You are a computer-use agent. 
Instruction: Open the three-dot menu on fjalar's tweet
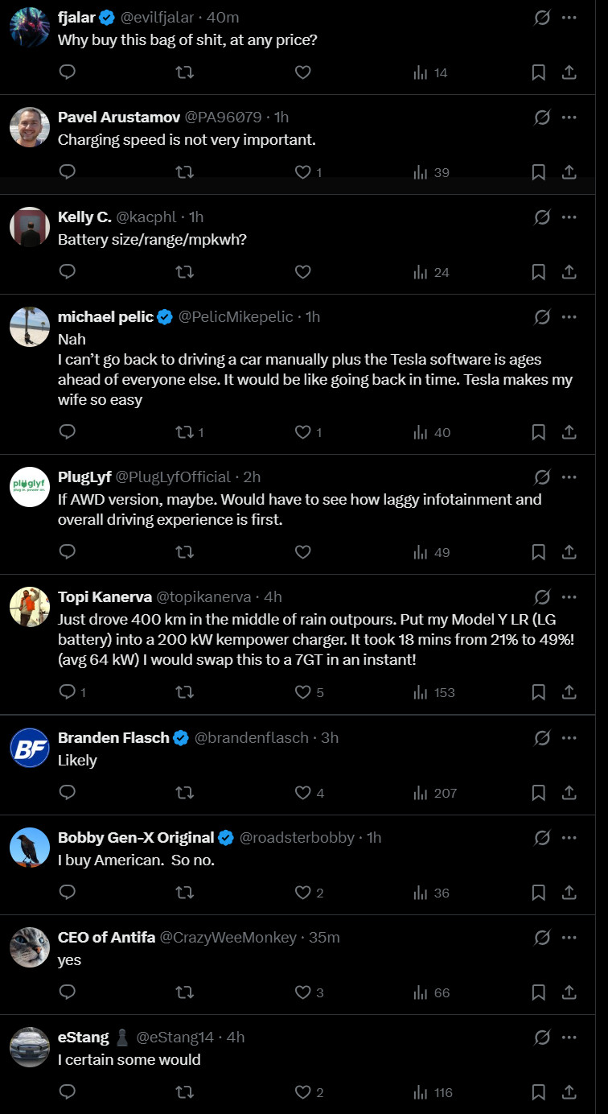569,17
